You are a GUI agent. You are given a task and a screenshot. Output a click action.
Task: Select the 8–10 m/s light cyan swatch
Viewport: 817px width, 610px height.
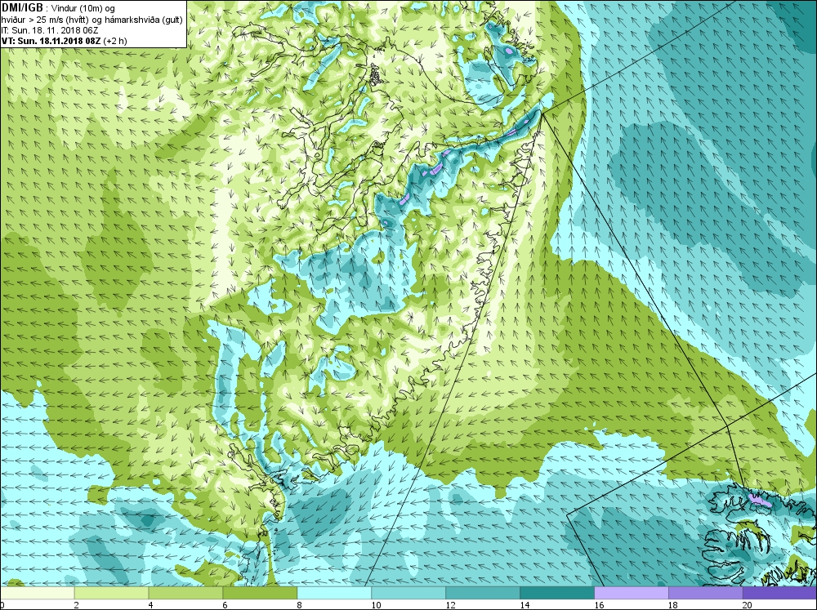[x=334, y=593]
